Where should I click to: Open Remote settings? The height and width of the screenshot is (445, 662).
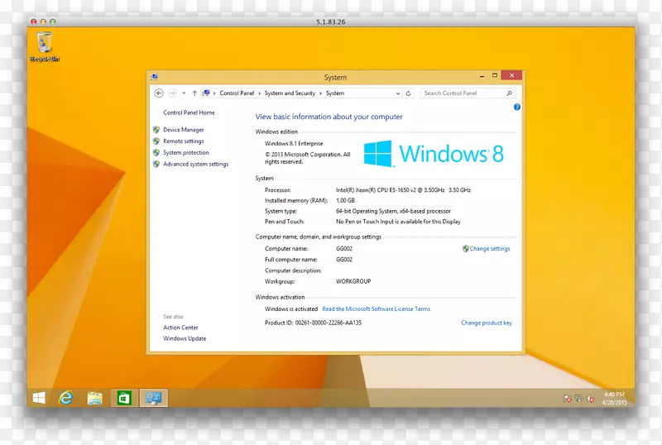point(184,141)
